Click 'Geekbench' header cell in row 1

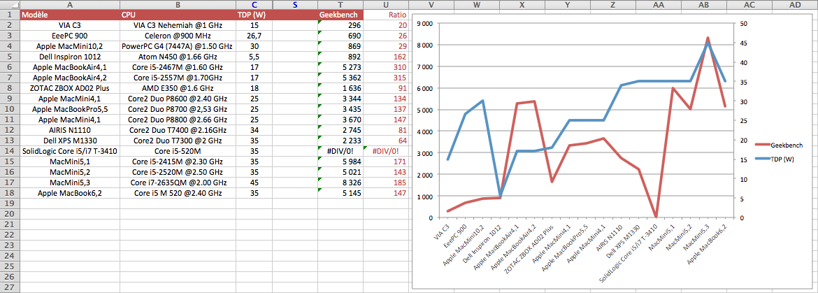click(340, 15)
